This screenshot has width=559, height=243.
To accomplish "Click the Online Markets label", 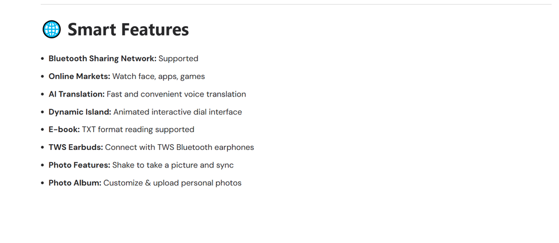I will [79, 76].
